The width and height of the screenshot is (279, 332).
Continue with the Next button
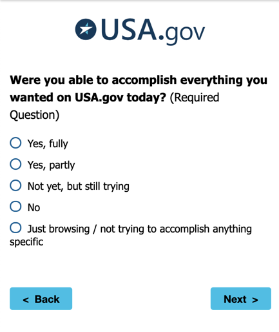coord(241,298)
